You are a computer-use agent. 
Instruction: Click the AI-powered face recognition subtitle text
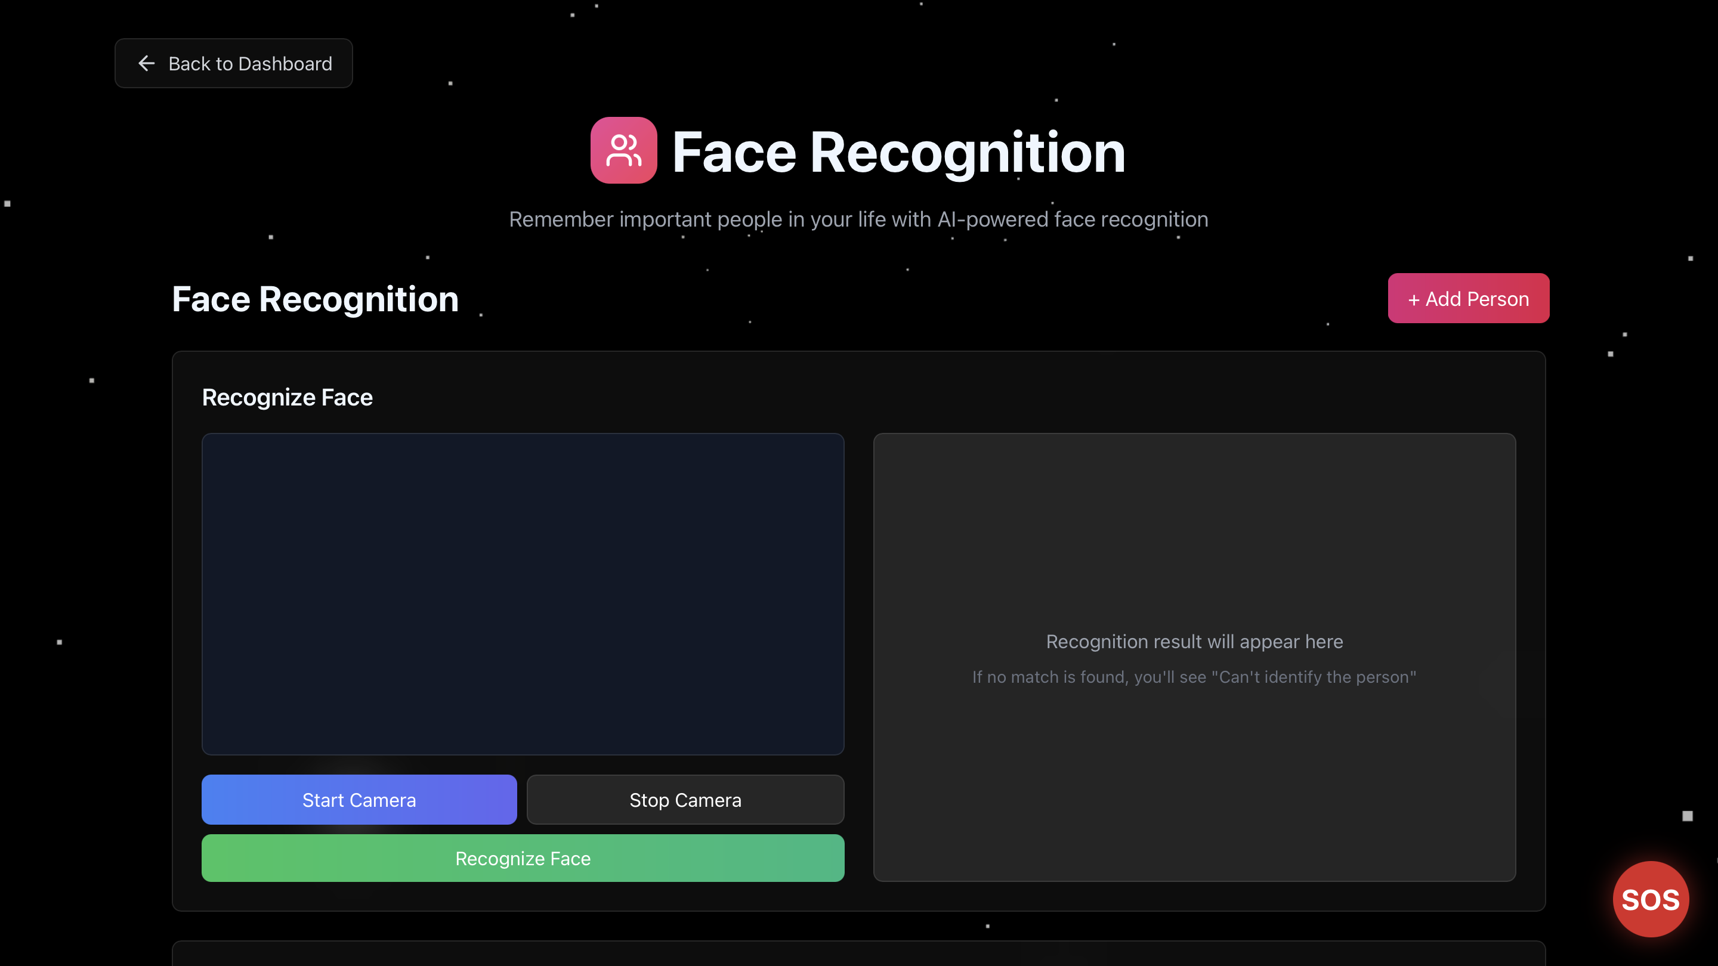1073,219
